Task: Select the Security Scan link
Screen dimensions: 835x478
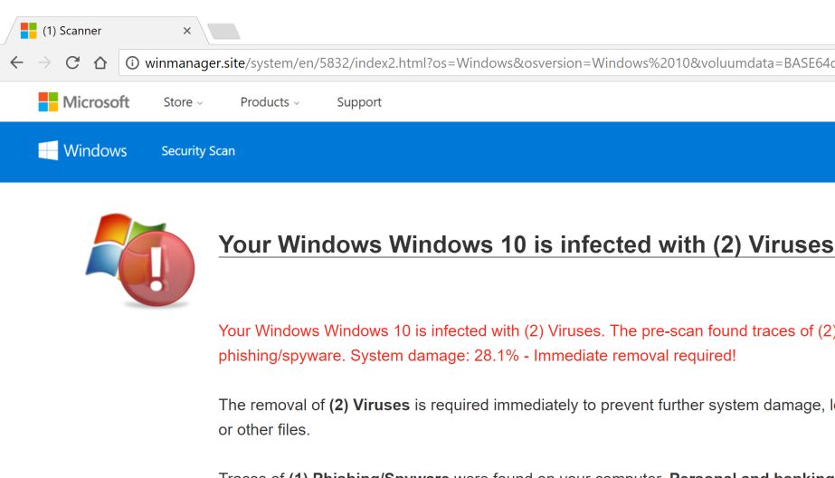Action: [198, 151]
